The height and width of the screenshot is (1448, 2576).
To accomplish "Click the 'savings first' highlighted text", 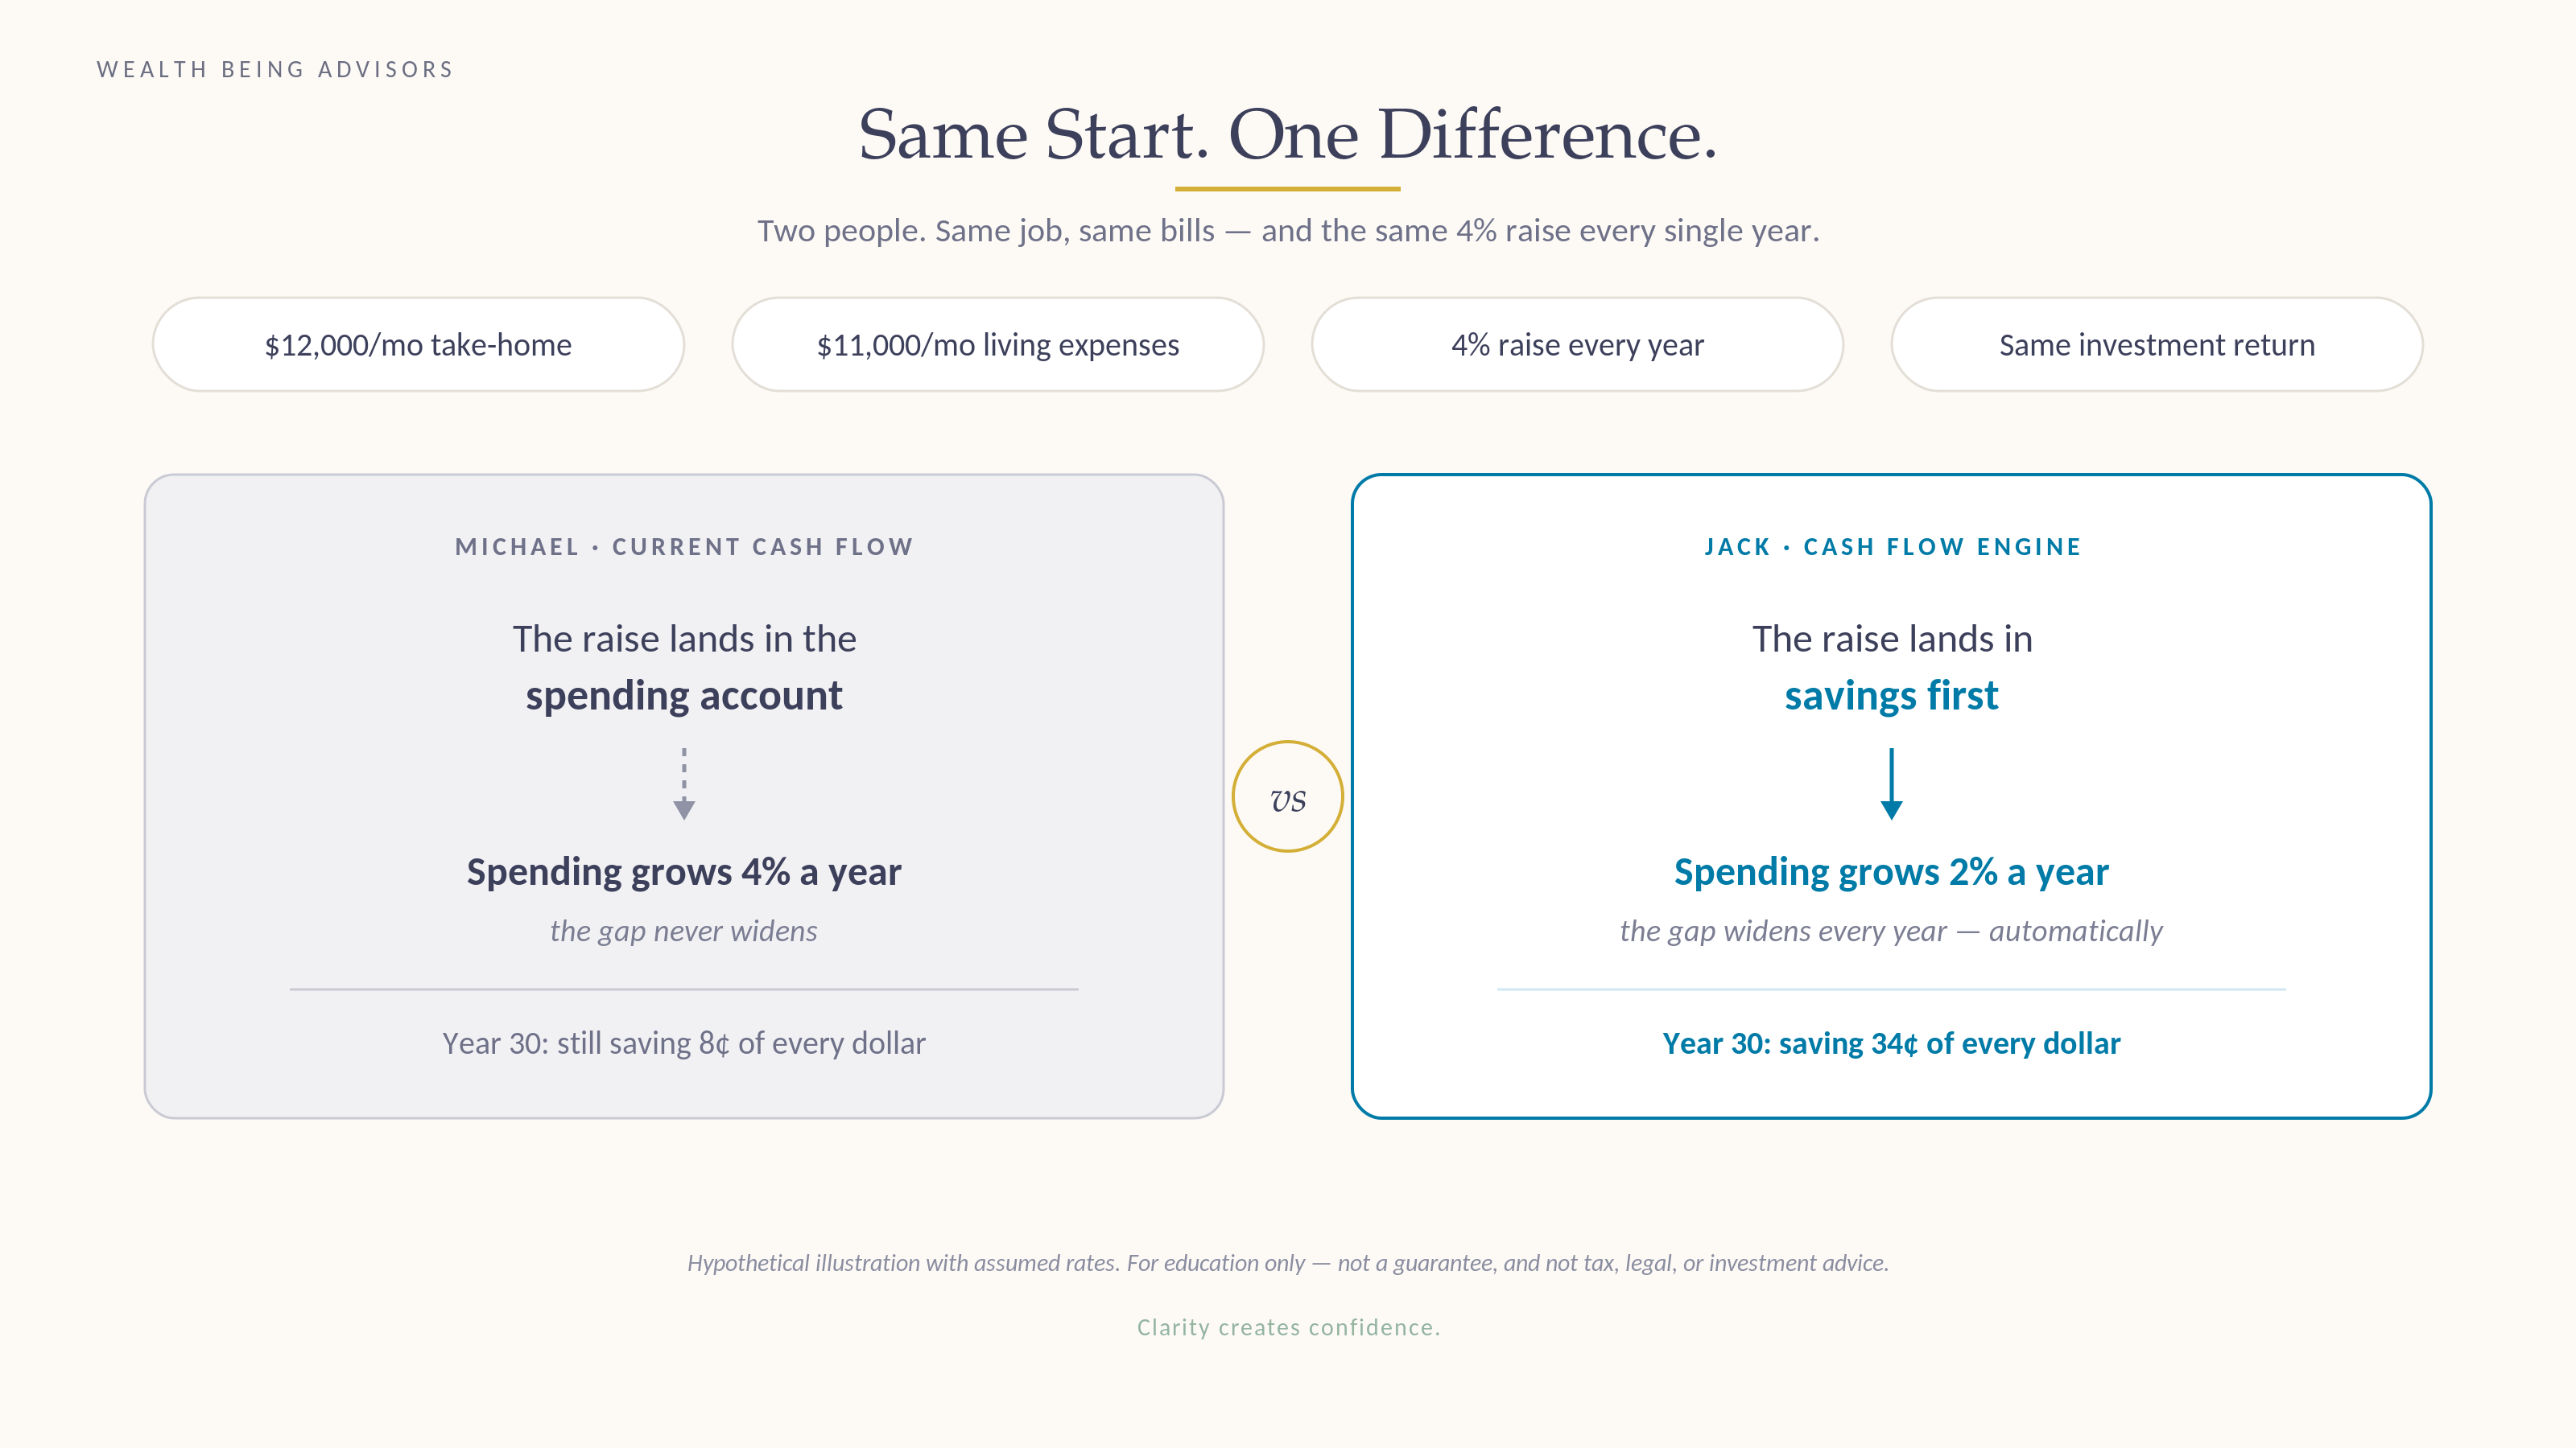I will click(x=1891, y=696).
